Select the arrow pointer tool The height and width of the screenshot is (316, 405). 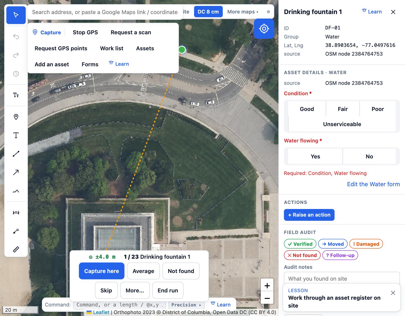pos(16,15)
